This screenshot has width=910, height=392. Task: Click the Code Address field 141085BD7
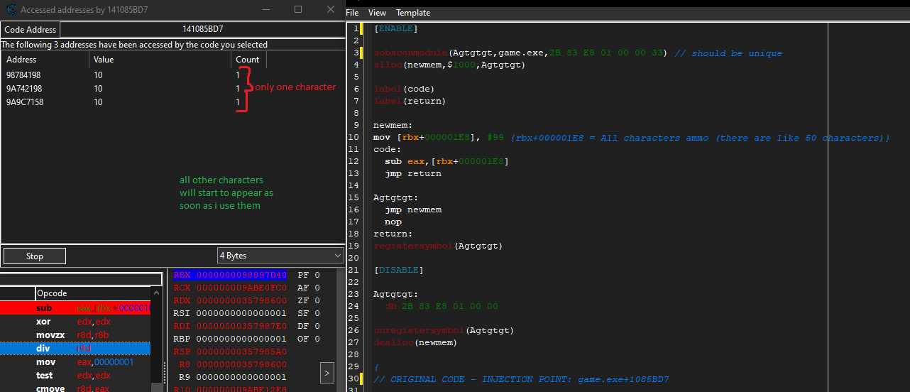pyautogui.click(x=202, y=29)
